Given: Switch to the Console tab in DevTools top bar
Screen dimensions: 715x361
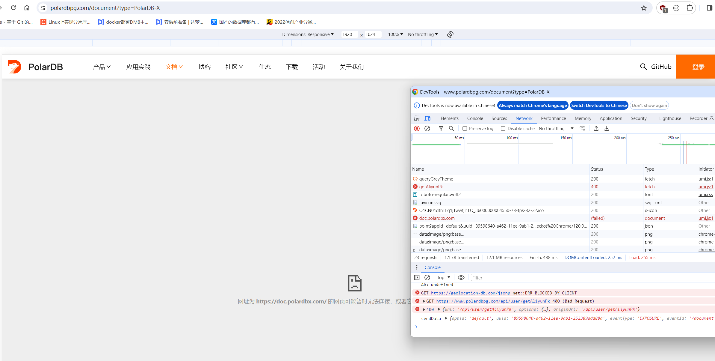Looking at the screenshot, I should (x=475, y=118).
